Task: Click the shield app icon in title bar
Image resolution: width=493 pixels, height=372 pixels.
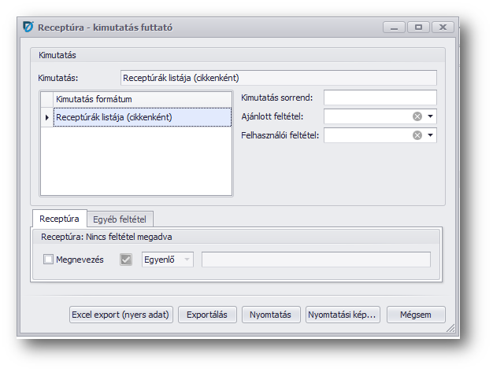Action: pos(29,28)
